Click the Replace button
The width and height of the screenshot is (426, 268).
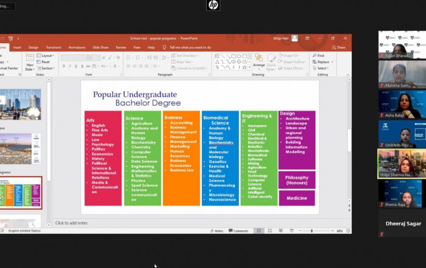pyautogui.click(x=323, y=62)
